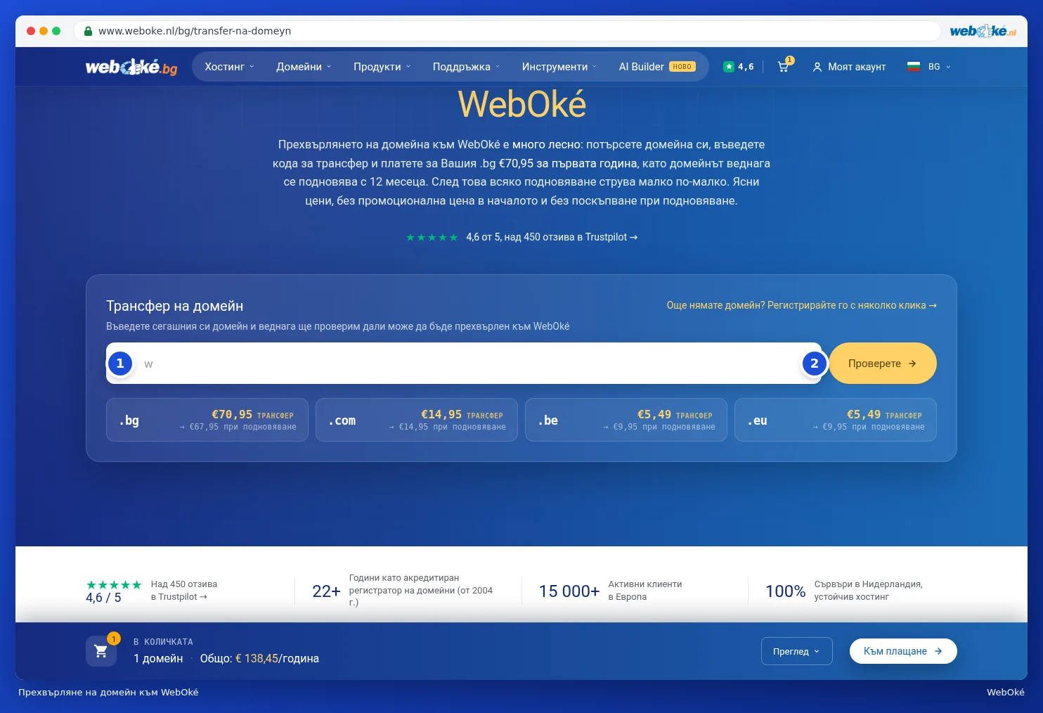1043x713 pixels.
Task: Open the Над 450 отзива Trustpilot link
Action: pos(184,591)
